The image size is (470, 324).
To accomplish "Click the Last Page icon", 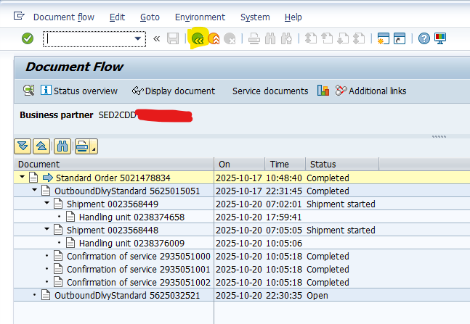I will pos(359,38).
